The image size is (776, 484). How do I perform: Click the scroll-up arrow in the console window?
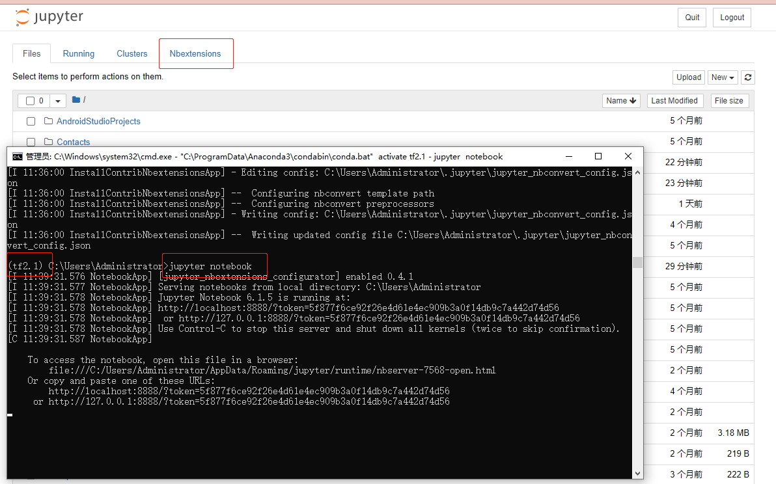tap(637, 172)
